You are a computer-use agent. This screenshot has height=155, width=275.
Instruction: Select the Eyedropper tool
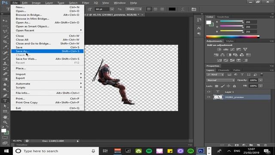[x=5, y=47]
